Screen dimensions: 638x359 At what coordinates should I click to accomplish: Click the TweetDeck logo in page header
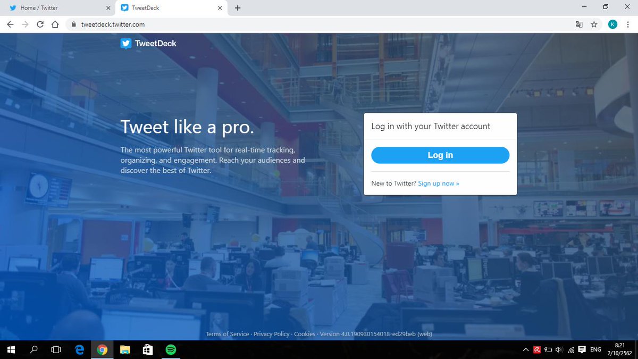click(148, 44)
